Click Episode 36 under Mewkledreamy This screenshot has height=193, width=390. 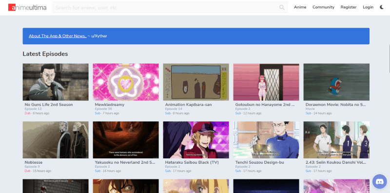pyautogui.click(x=103, y=109)
